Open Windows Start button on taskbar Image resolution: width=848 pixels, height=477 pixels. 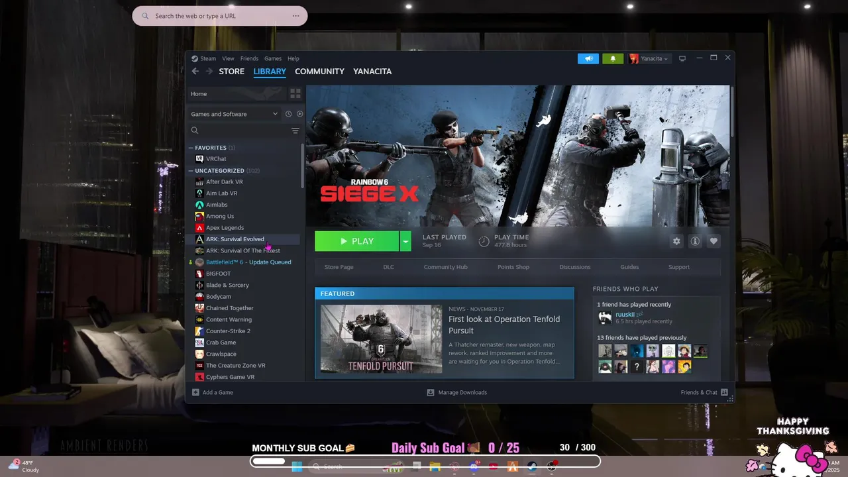297,466
